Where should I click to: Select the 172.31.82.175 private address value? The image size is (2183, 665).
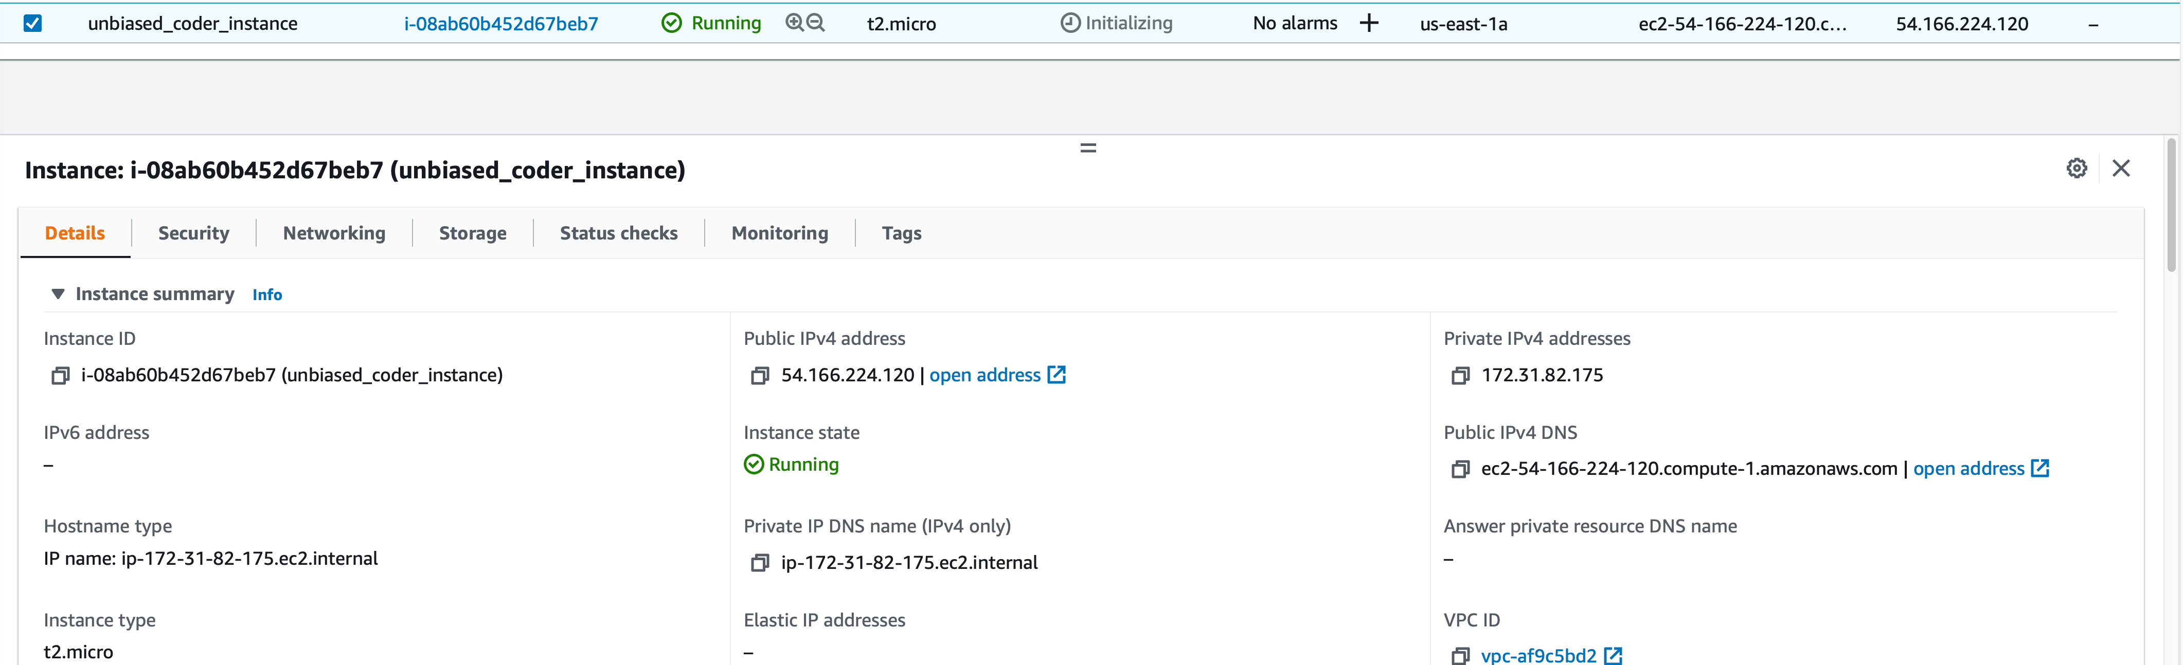point(1542,375)
